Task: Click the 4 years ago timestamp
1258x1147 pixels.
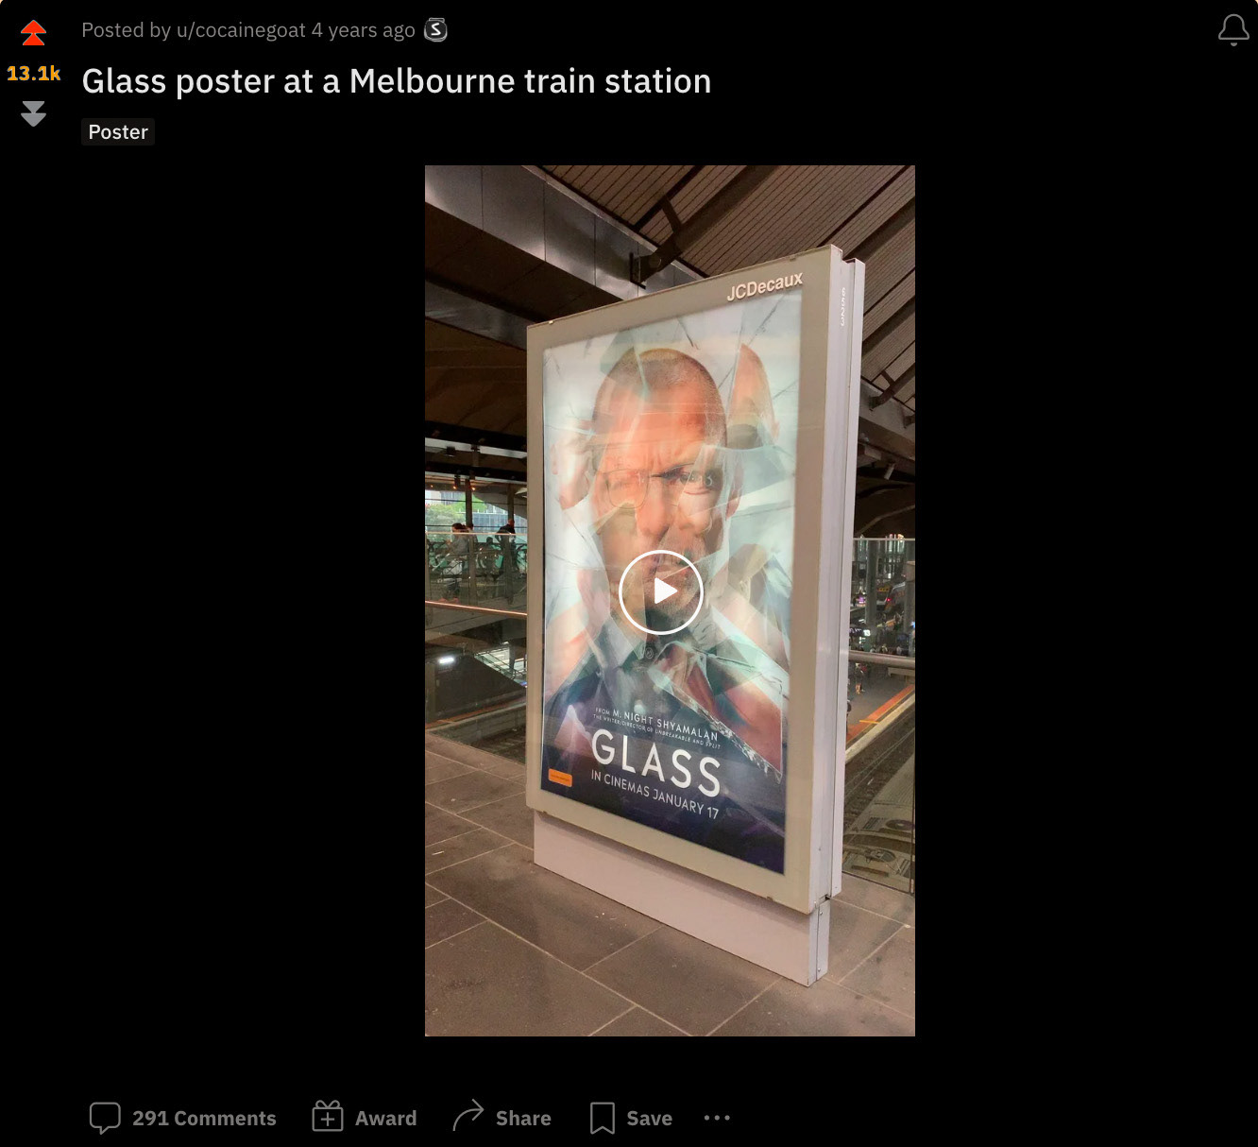Action: 364,30
